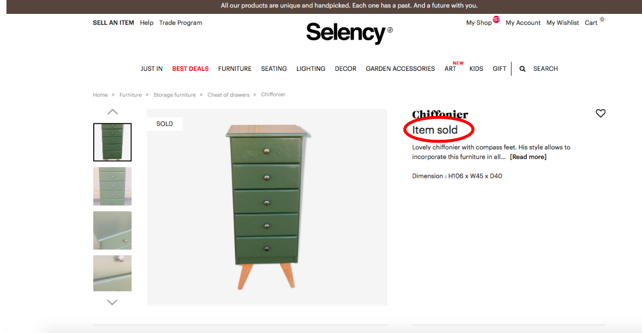Click the main chiffonier product image
The width and height of the screenshot is (642, 333).
point(267,207)
